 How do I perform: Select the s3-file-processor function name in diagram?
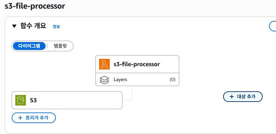pyautogui.click(x=137, y=64)
